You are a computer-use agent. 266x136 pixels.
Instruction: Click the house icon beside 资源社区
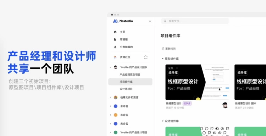(145, 57)
